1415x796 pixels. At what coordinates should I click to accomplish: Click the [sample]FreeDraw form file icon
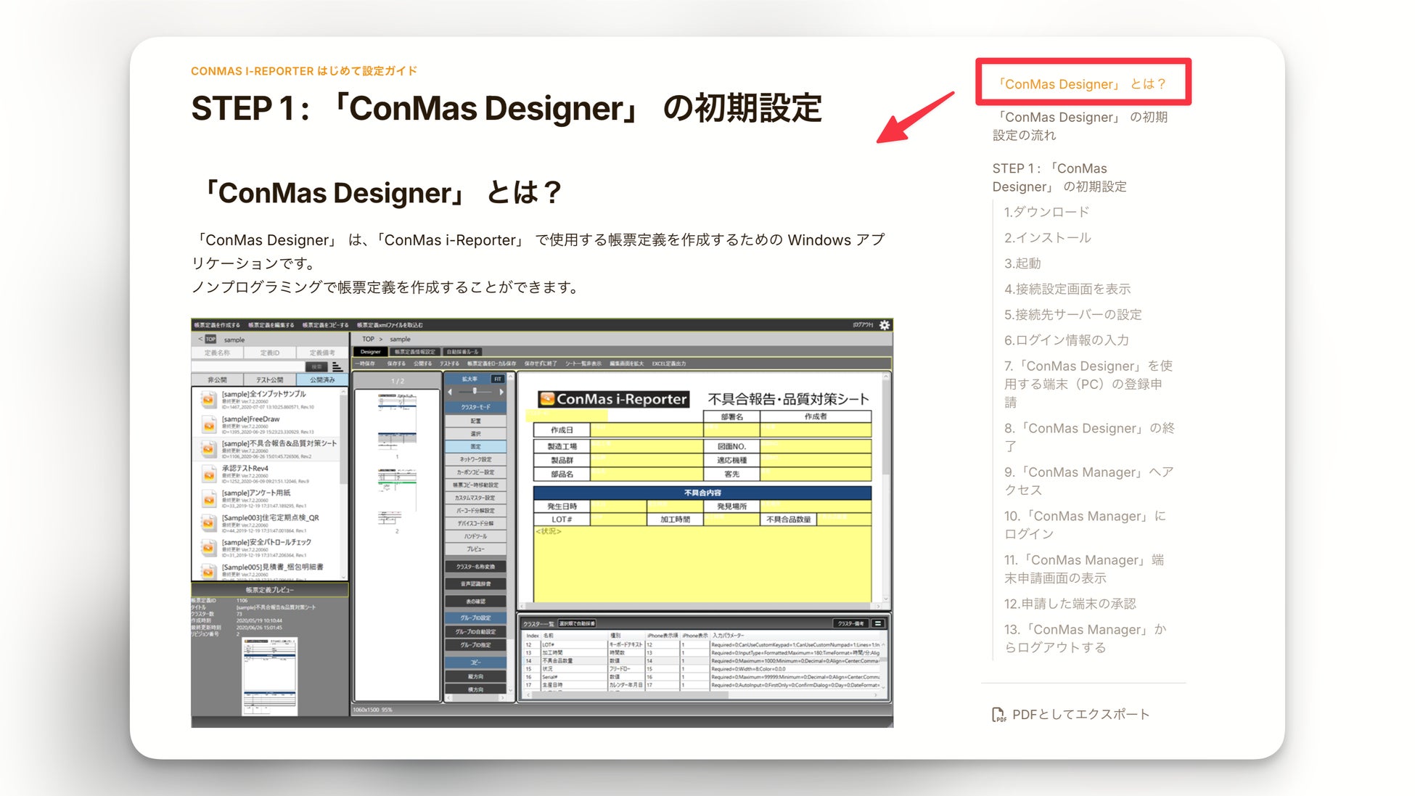coord(208,424)
